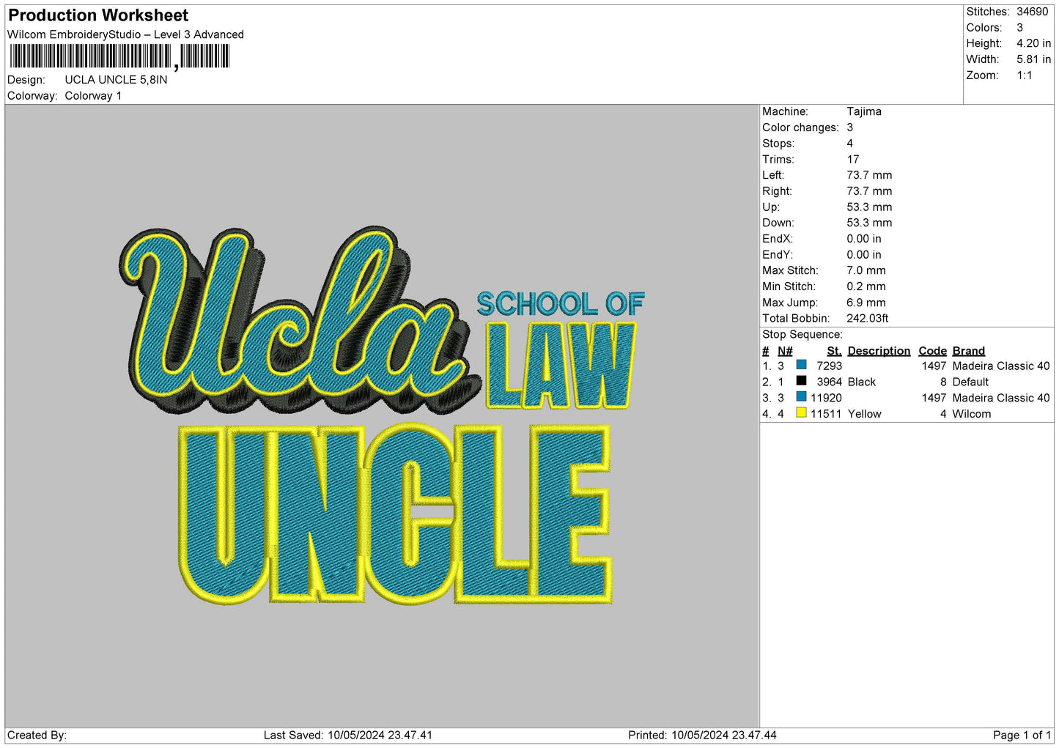
Task: Click the Max Stitch value '7.0 mm'
Action: click(866, 270)
